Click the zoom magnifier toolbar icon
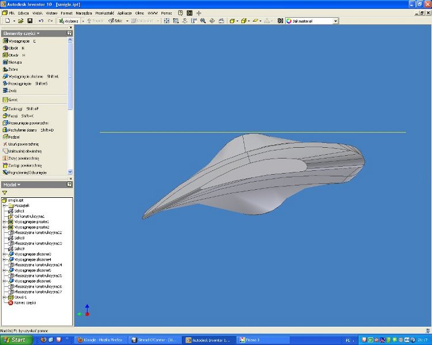432x345 pixels. [x=203, y=21]
